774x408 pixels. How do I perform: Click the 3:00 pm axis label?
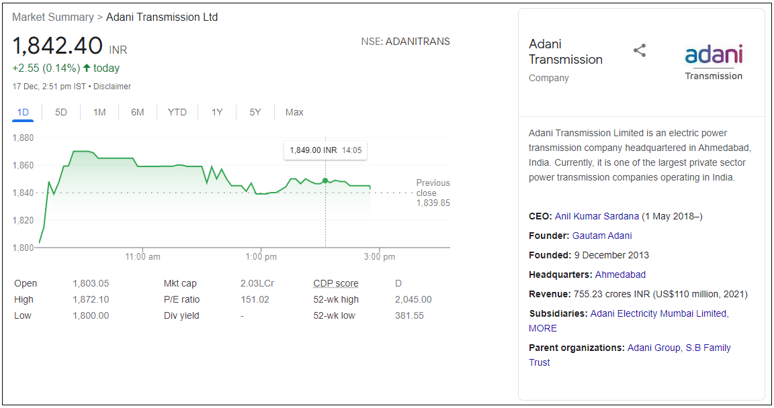[x=380, y=257]
